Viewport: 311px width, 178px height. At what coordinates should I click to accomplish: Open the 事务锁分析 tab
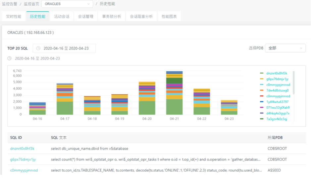click(x=111, y=17)
